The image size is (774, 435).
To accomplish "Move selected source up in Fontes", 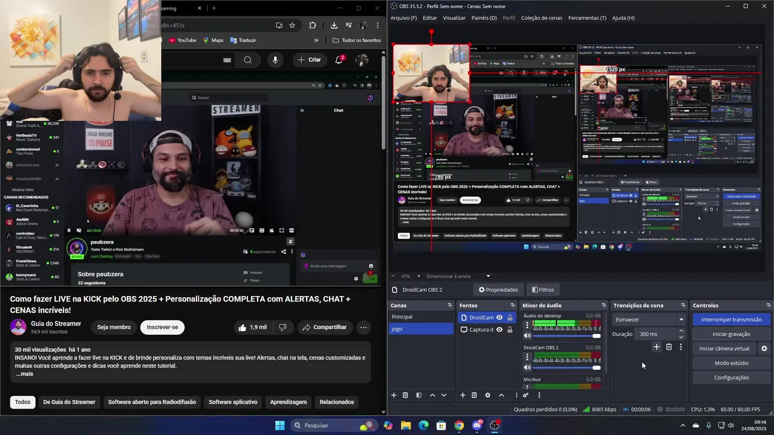I will (x=501, y=395).
